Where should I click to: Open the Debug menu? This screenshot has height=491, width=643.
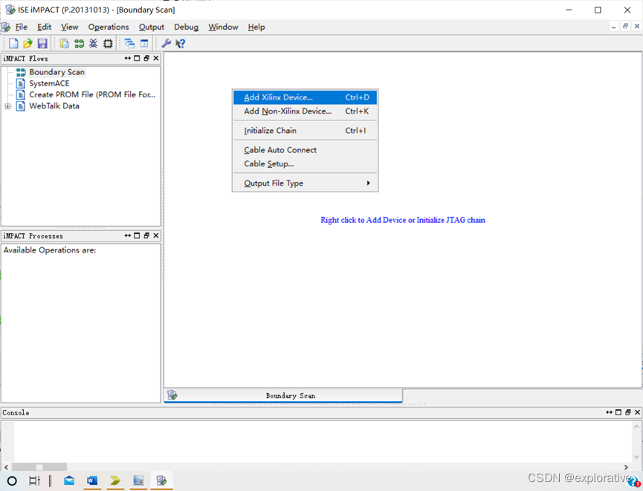[x=186, y=27]
